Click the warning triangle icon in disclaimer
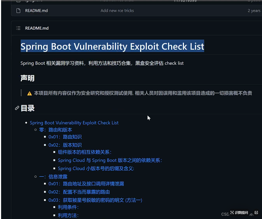The image size is (262, 219). [x=29, y=93]
